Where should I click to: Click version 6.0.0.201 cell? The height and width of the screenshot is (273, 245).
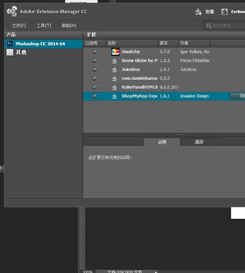169,87
